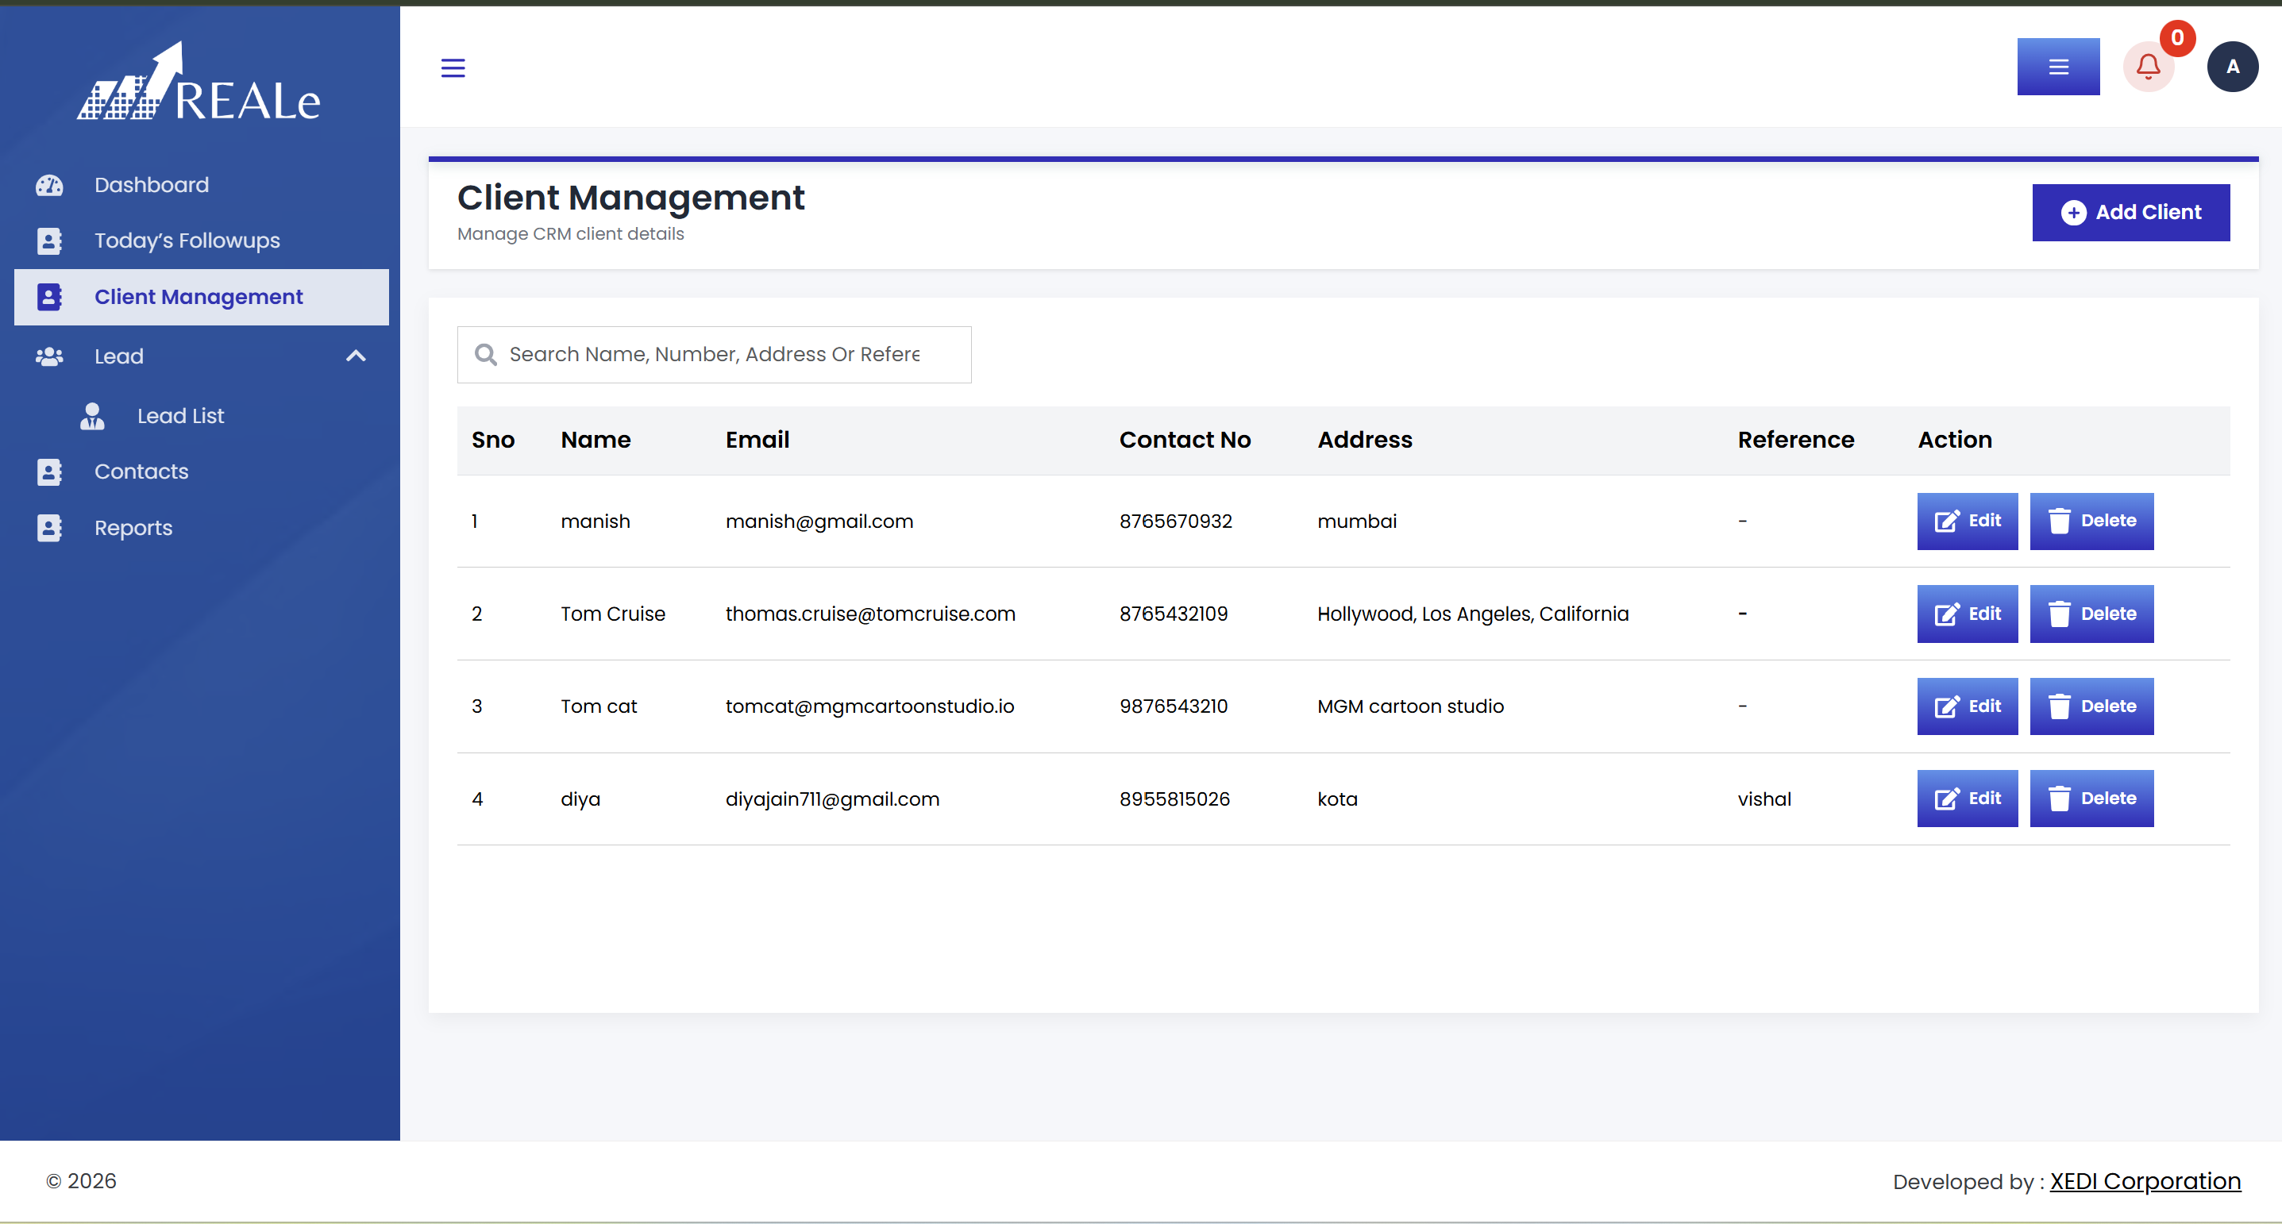The image size is (2282, 1224).
Task: Click the Add Client button
Action: tap(2130, 212)
